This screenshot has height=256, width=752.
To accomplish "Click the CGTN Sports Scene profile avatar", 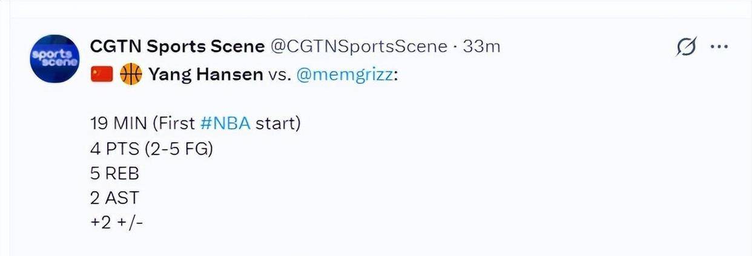I will point(54,59).
